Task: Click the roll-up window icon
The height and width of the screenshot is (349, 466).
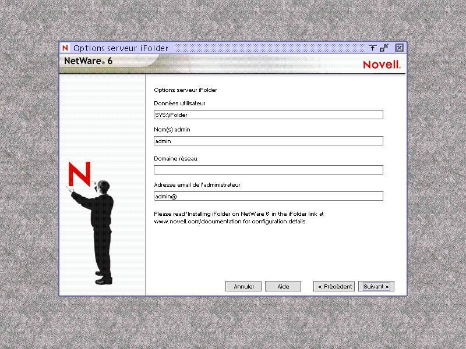Action: tap(372, 48)
